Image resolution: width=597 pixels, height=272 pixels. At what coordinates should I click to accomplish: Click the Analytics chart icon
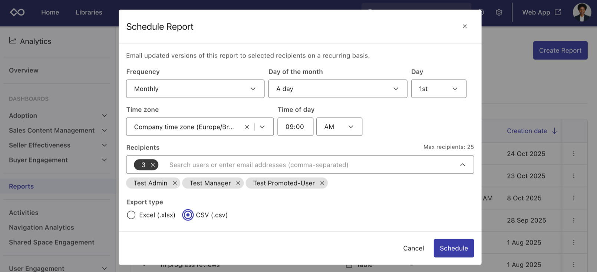(x=13, y=40)
